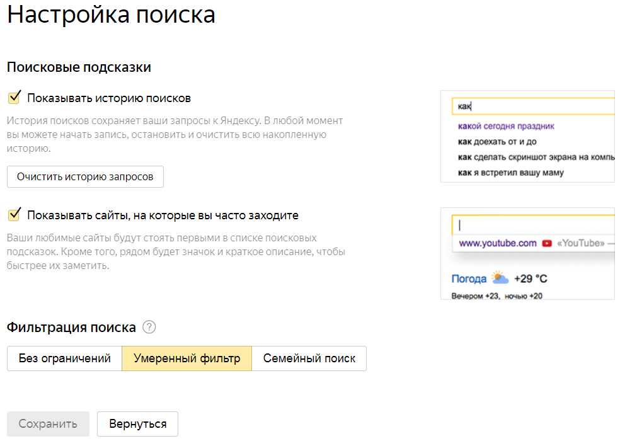Click the weather sun-cloud icon

tap(500, 278)
